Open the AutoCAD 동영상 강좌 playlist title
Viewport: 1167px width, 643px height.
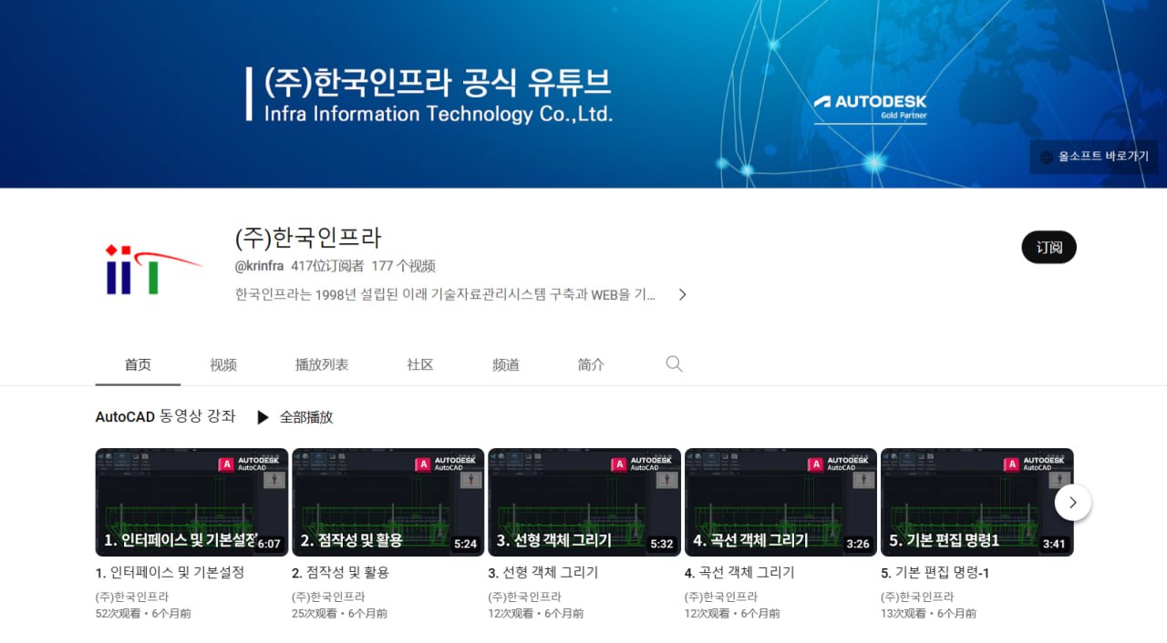pyautogui.click(x=165, y=416)
